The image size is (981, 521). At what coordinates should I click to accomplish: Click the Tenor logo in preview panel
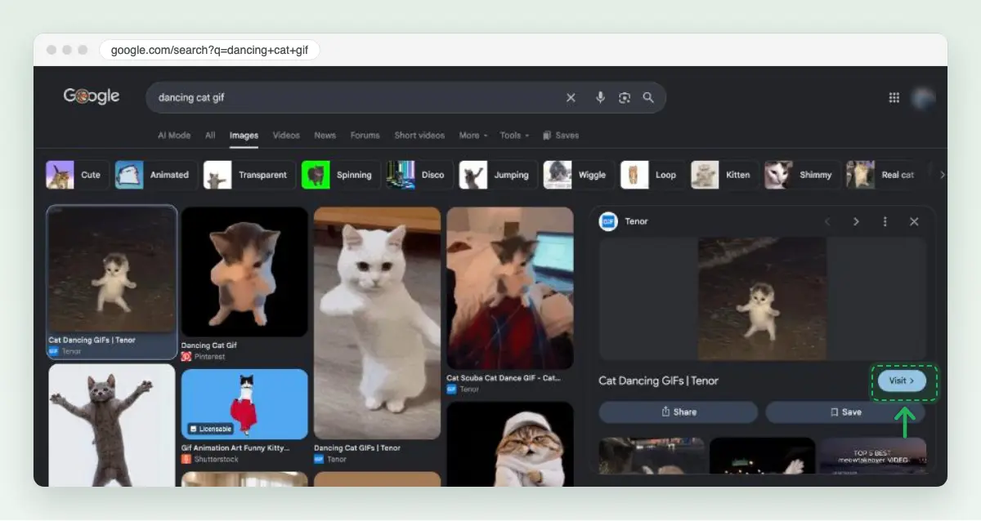(608, 221)
